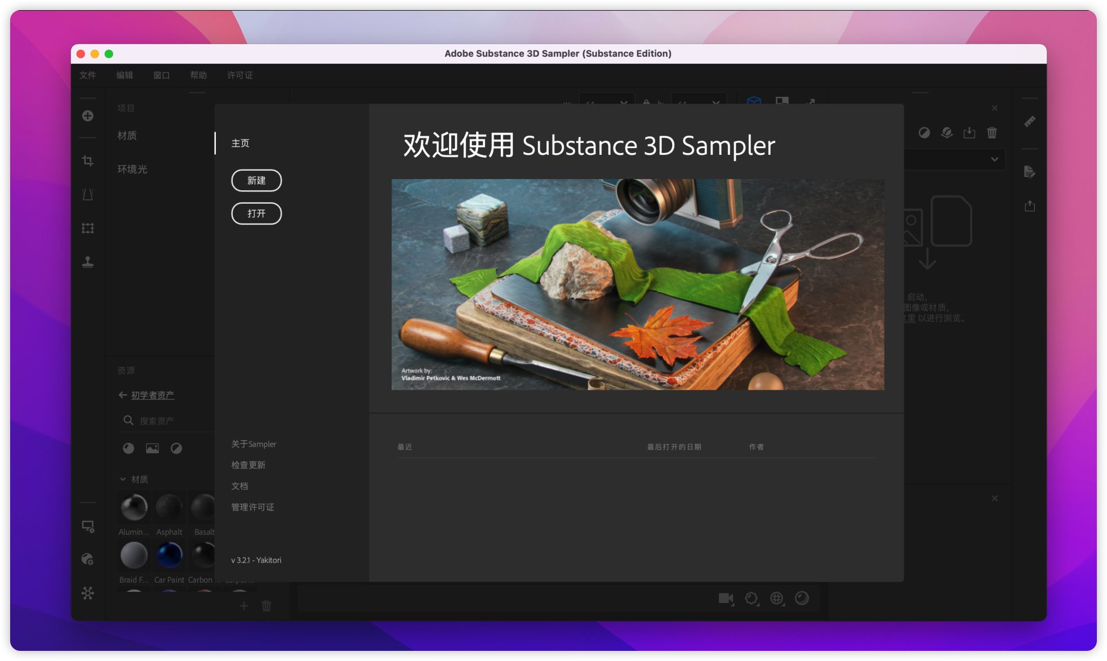This screenshot has height=661, width=1107.
Task: Click the camera settings icon in viewport bar
Action: click(x=726, y=599)
